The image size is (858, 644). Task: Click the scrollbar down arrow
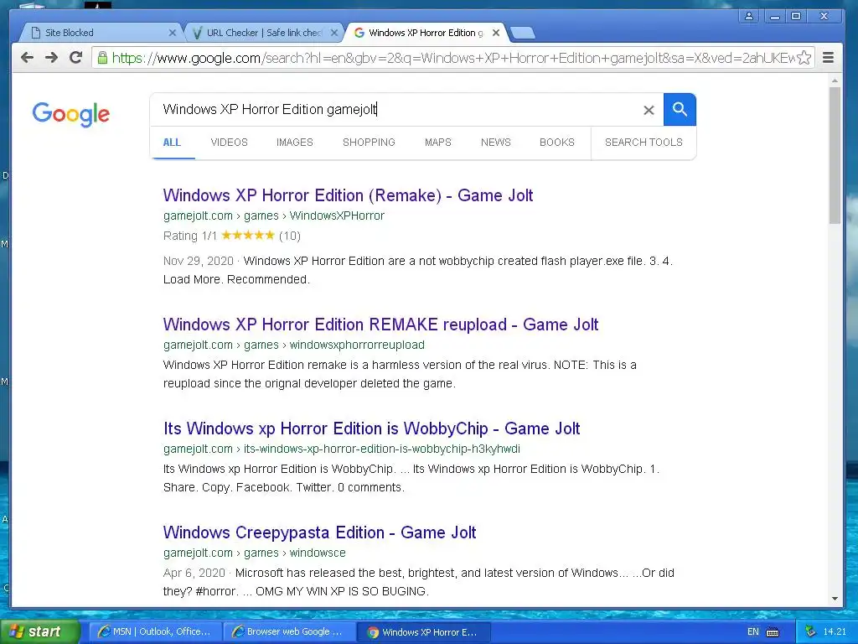pos(835,599)
